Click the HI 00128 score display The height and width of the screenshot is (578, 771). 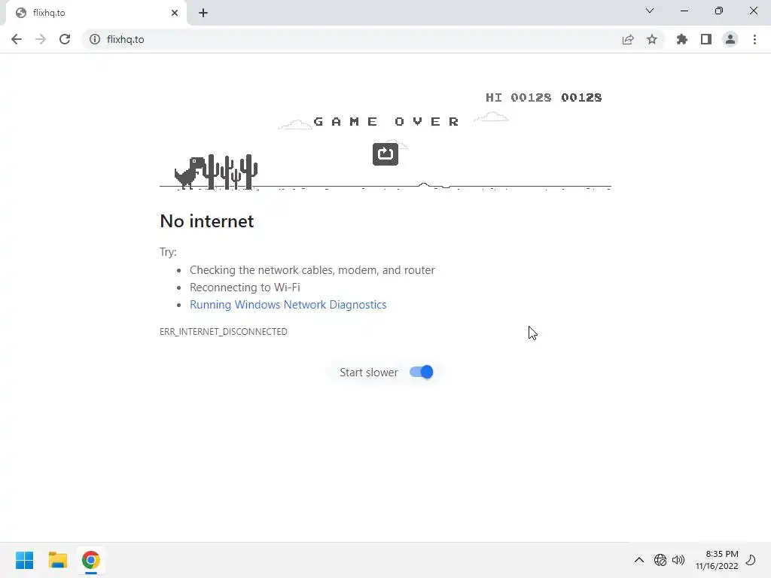(x=519, y=97)
